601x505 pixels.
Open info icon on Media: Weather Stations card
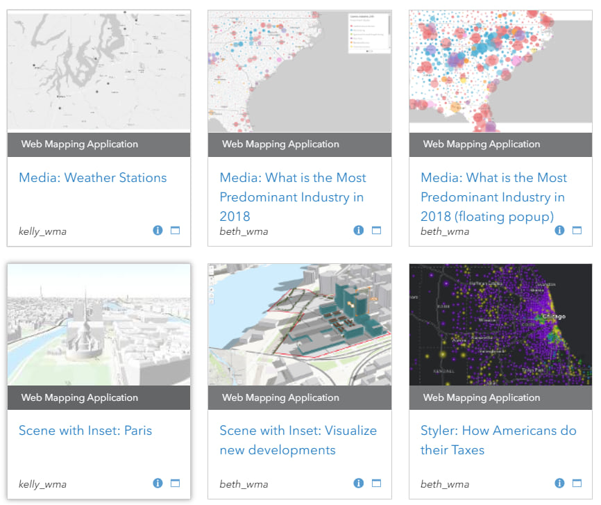coord(158,230)
